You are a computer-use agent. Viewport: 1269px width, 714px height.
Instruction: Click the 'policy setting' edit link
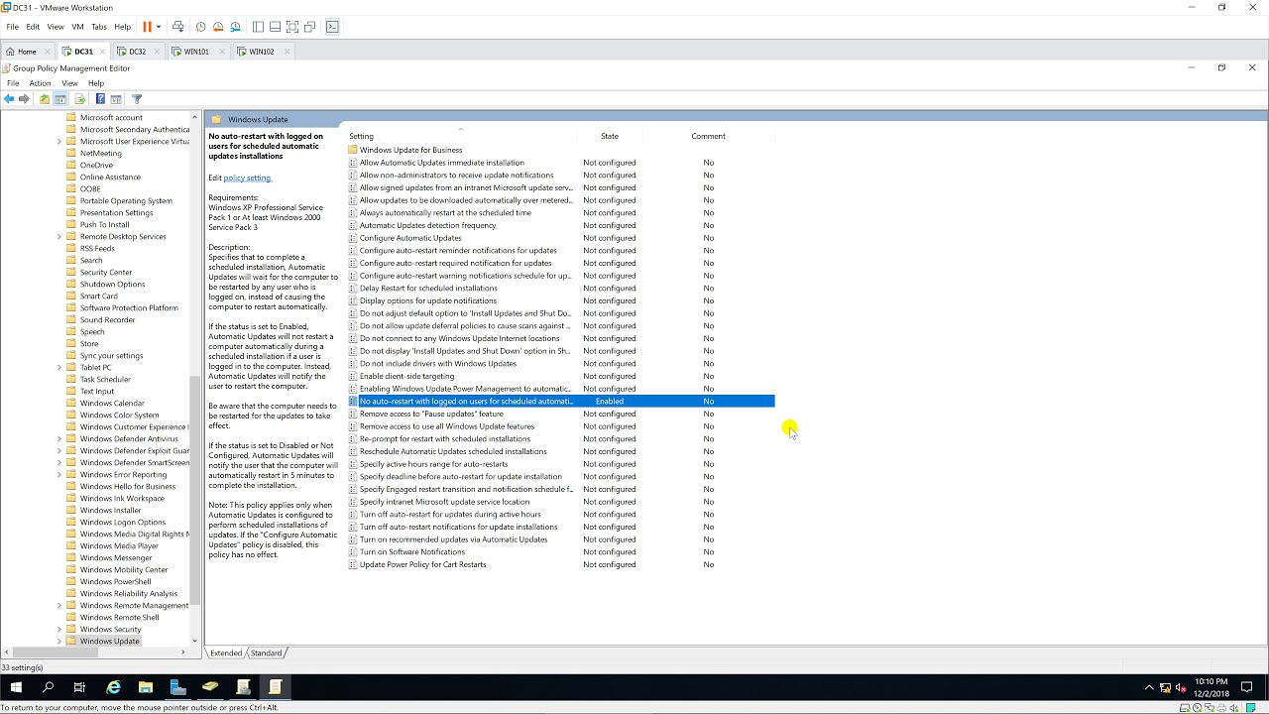tap(247, 178)
